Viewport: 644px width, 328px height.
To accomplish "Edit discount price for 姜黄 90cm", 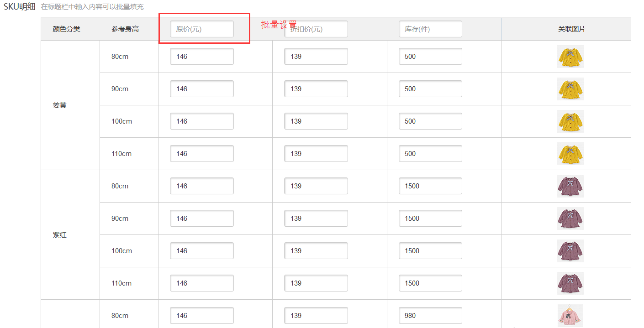I will tap(316, 89).
